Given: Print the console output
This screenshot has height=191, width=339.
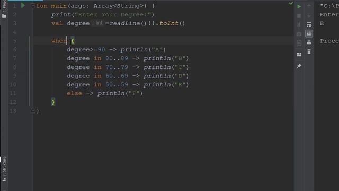Looking at the screenshot, I should tap(309, 42).
